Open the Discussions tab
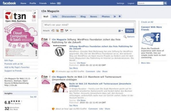This screenshot has height=111, width=171. click(69, 17)
